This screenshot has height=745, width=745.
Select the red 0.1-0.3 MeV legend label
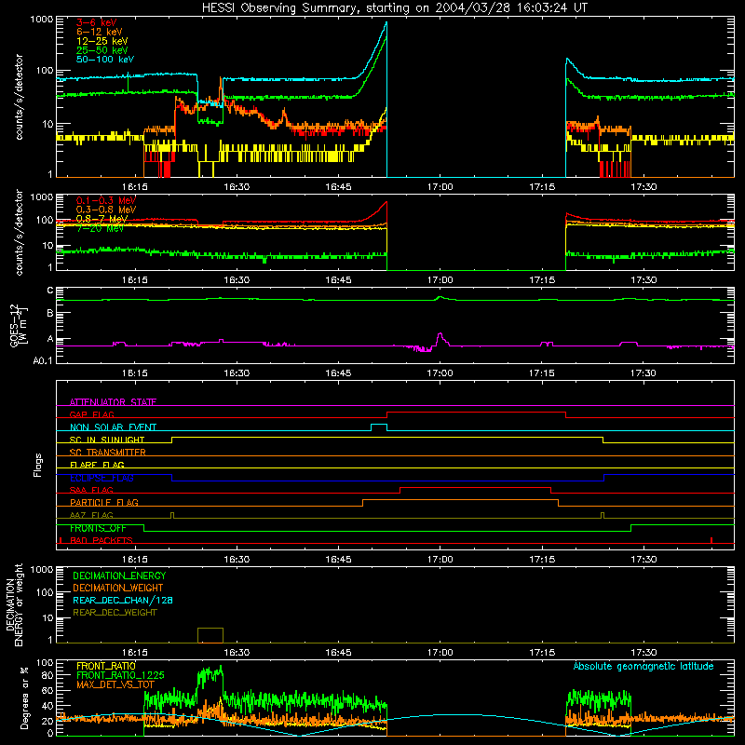coord(106,200)
